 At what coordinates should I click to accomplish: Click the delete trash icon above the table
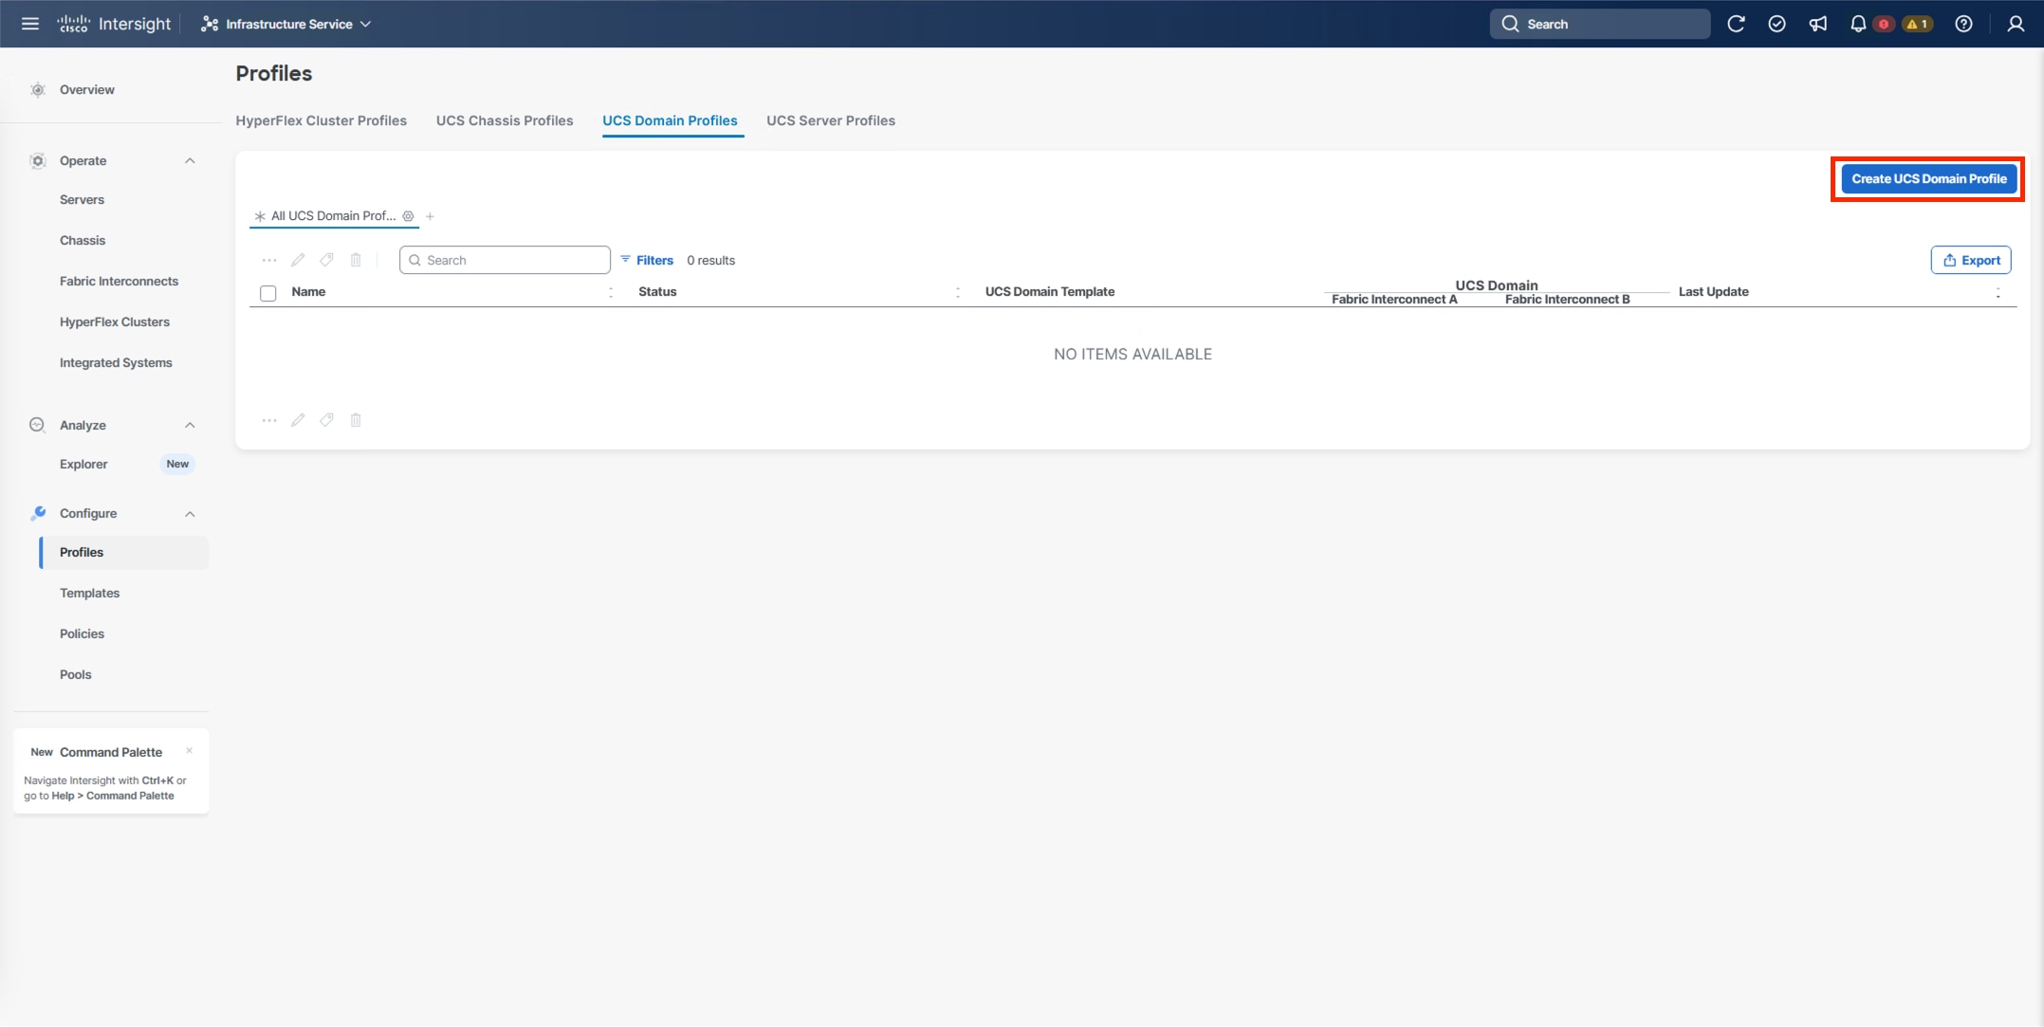356,260
